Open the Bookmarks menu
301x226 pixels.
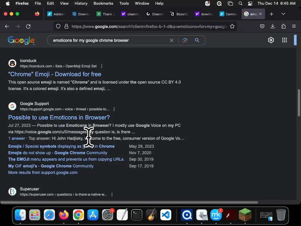[103, 4]
